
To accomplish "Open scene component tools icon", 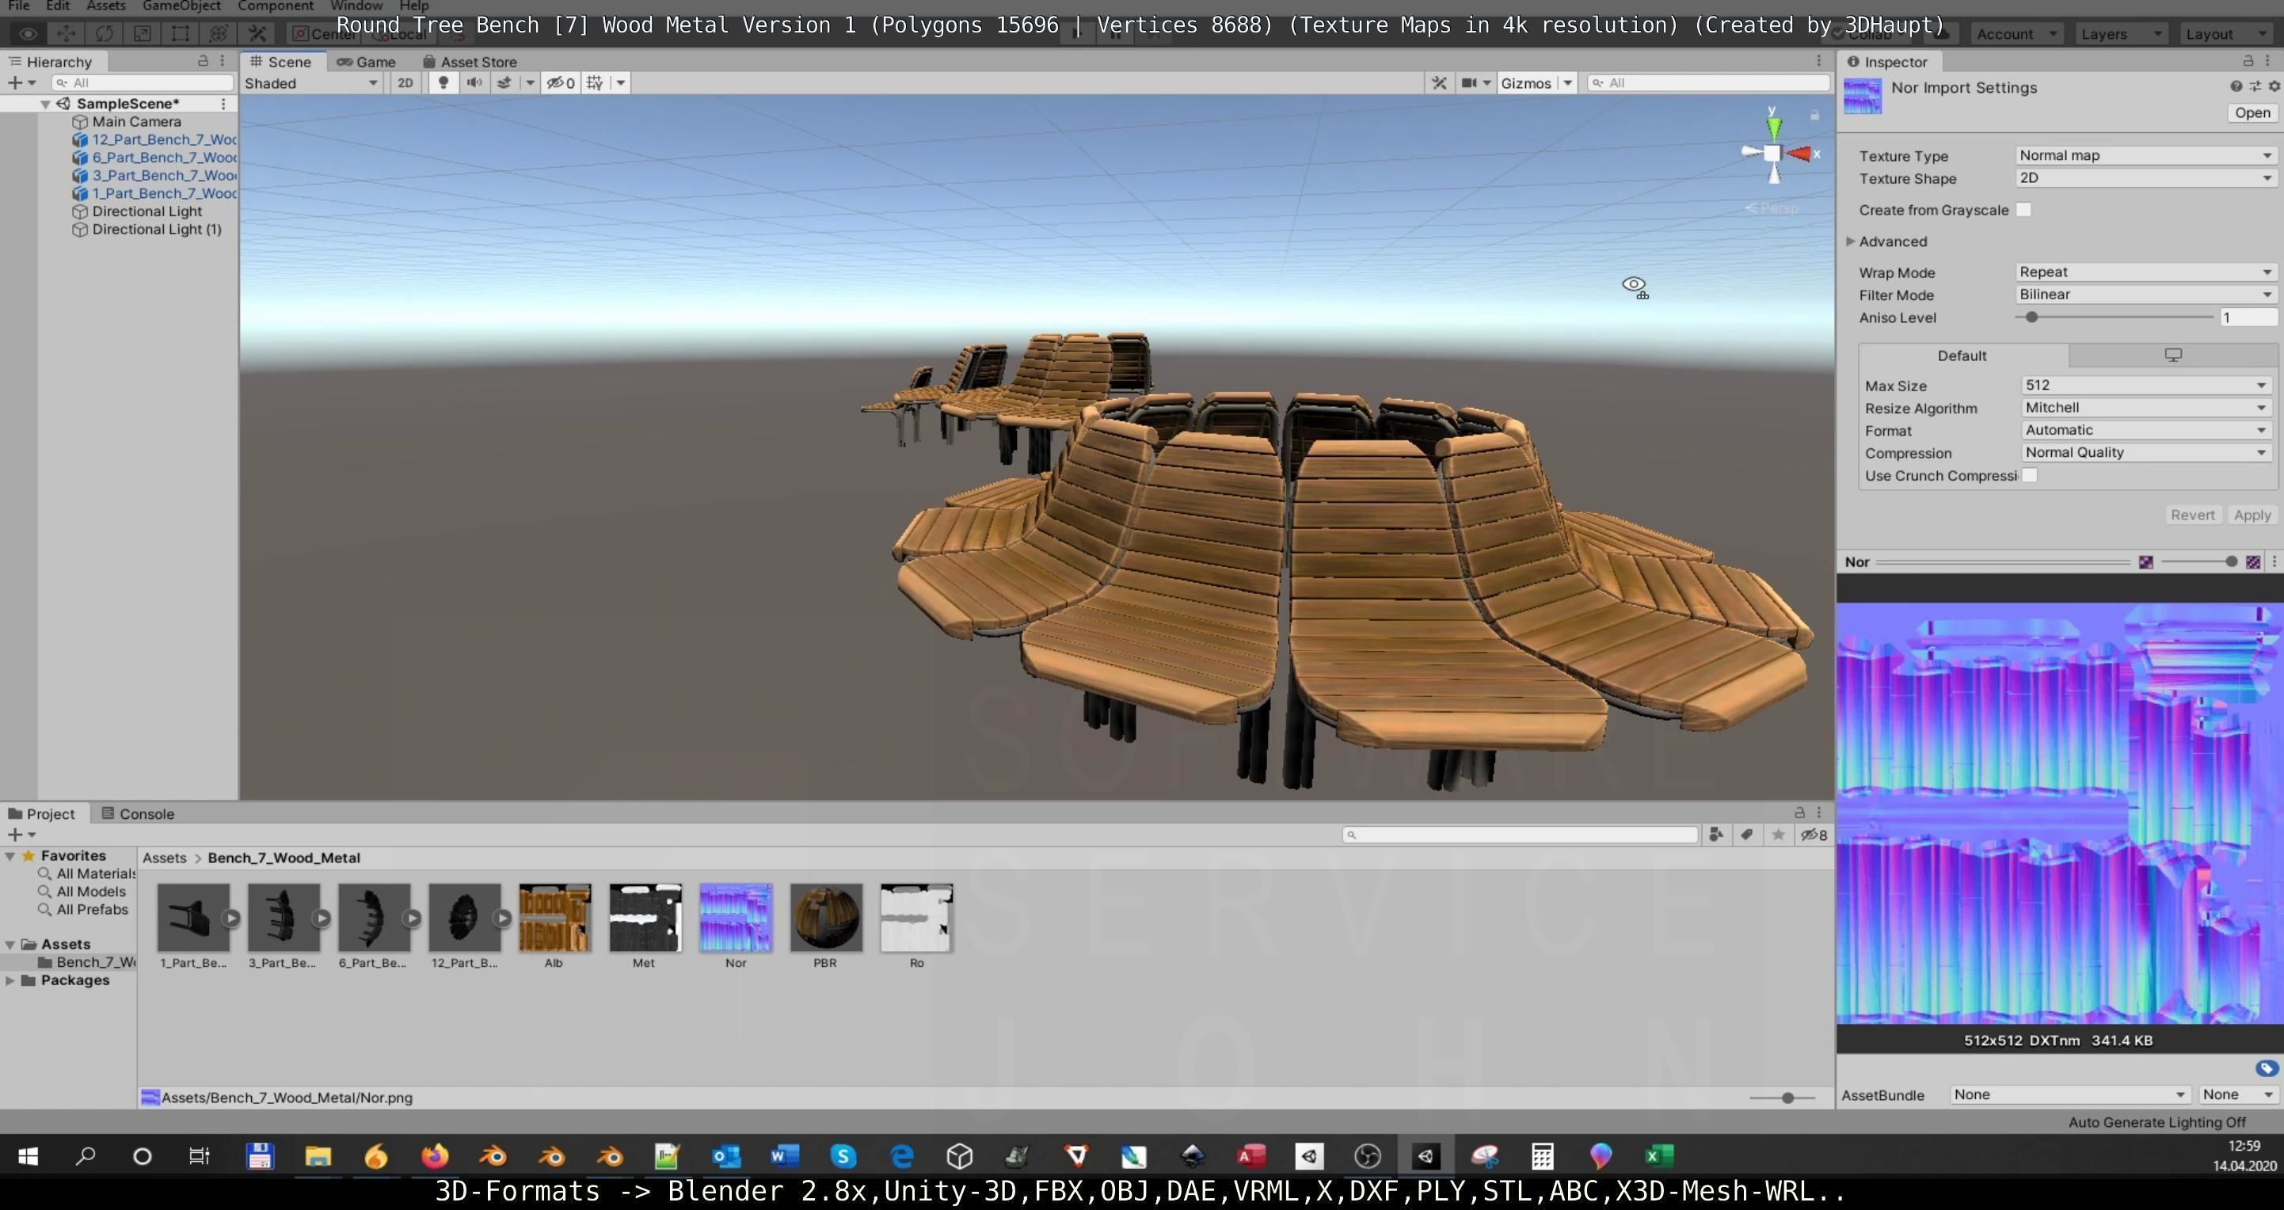I will (x=1439, y=82).
